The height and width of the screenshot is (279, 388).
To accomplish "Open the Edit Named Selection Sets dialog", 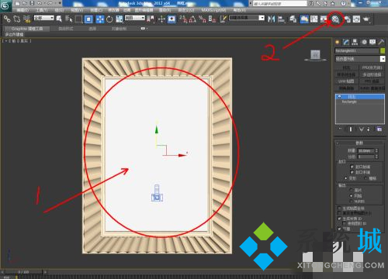I will [223, 19].
